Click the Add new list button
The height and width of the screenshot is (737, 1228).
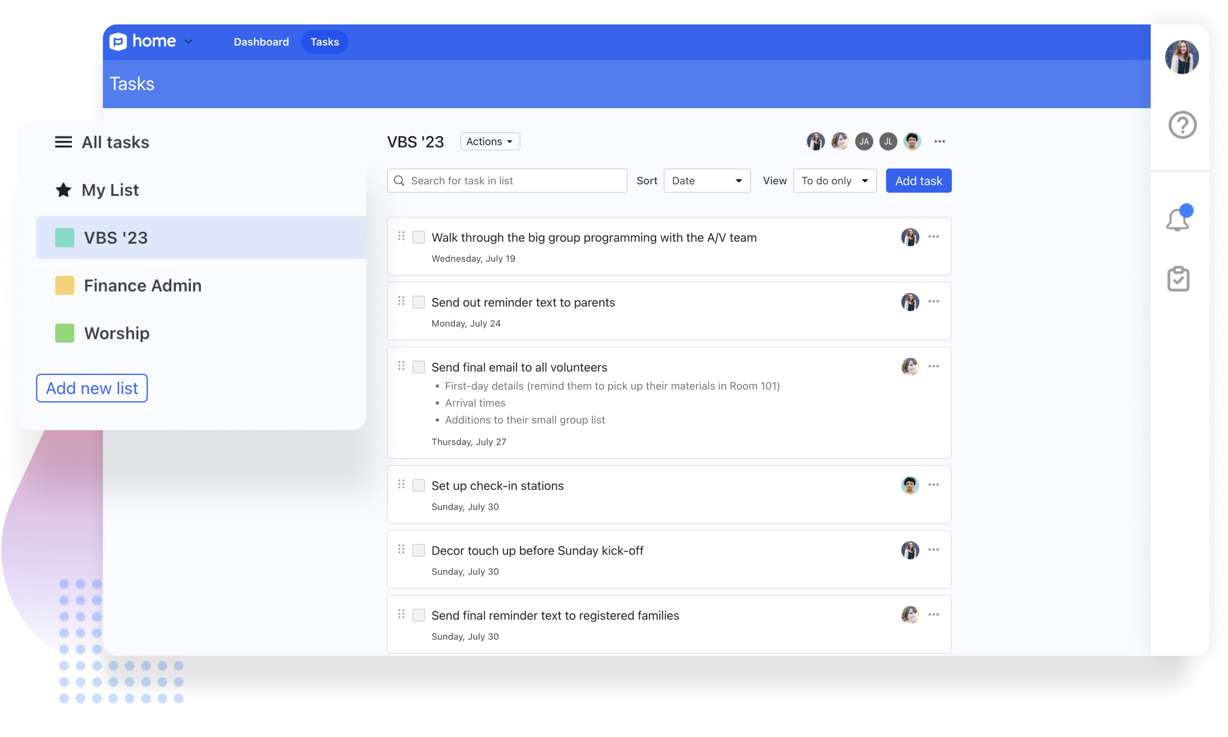[92, 388]
